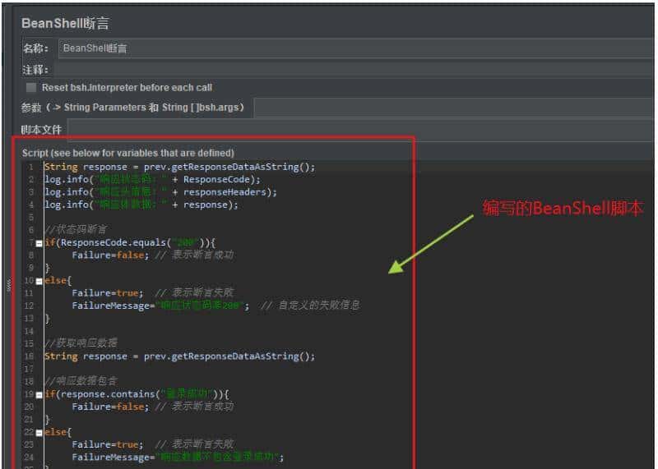Collapse the else block at line 10
The width and height of the screenshot is (658, 469).
pos(39,281)
